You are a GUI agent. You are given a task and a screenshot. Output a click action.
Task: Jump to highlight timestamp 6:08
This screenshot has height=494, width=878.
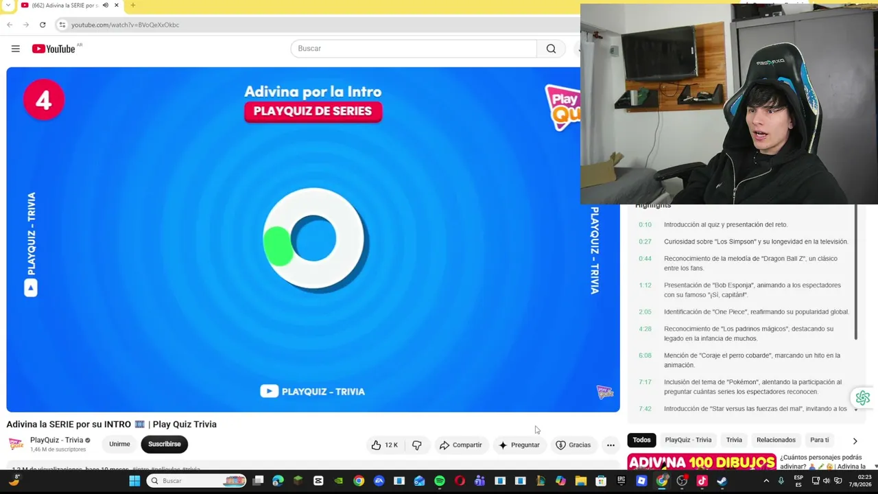point(645,355)
